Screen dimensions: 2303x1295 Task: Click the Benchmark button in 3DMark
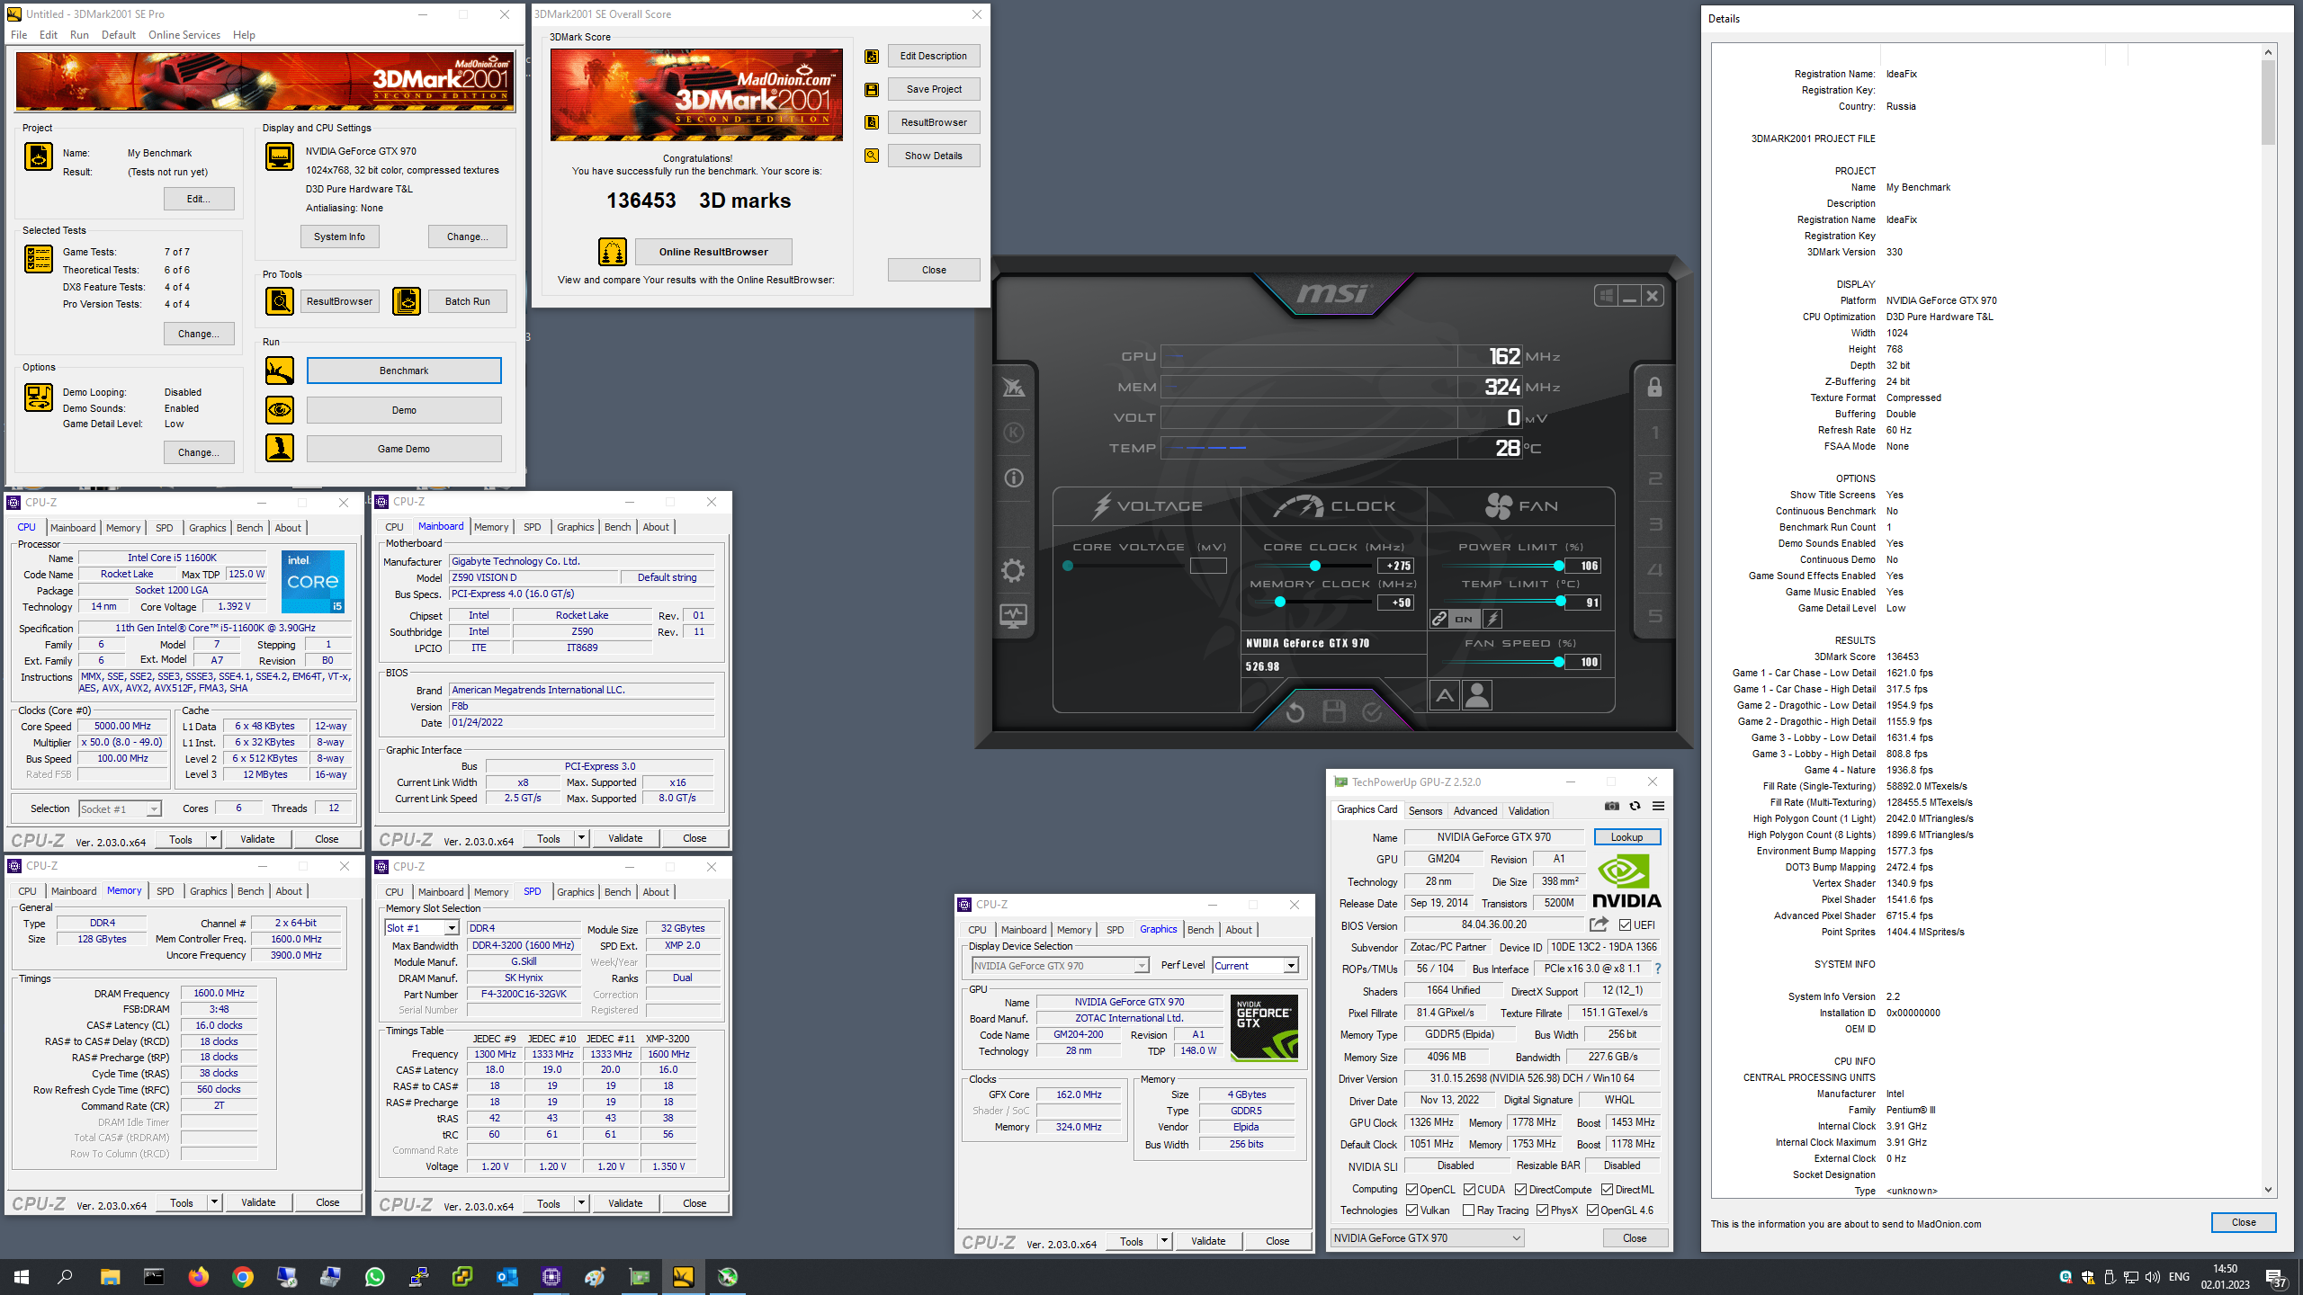404,371
